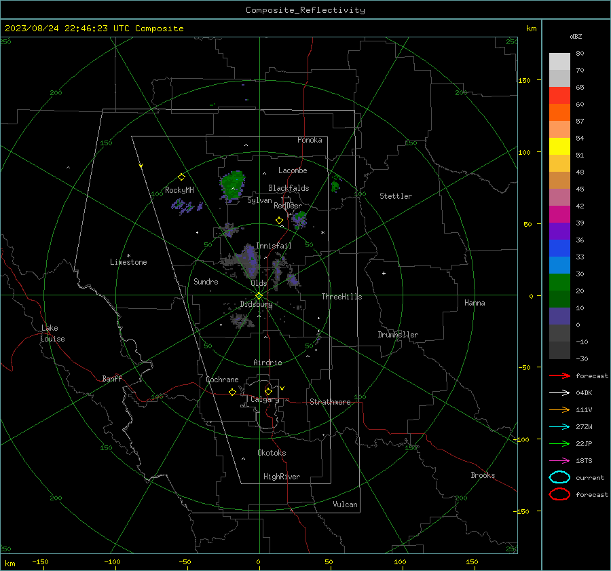Click the RockyMH label

coord(179,190)
